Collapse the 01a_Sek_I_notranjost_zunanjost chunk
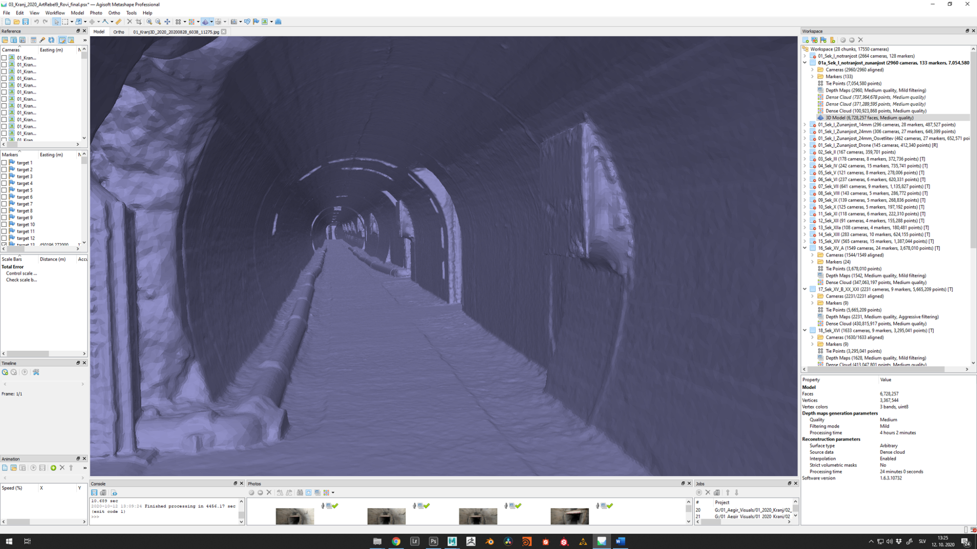The height and width of the screenshot is (549, 977). (x=805, y=63)
